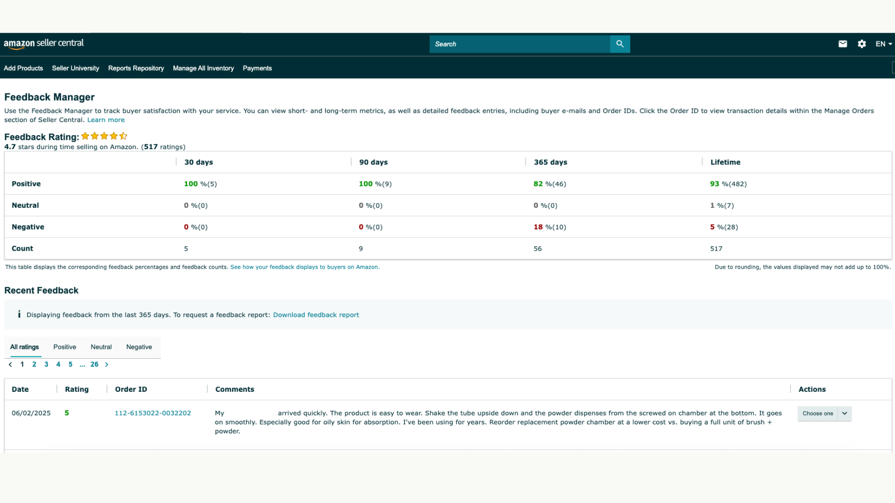
Task: Click the pagination ellipsis
Action: point(83,365)
